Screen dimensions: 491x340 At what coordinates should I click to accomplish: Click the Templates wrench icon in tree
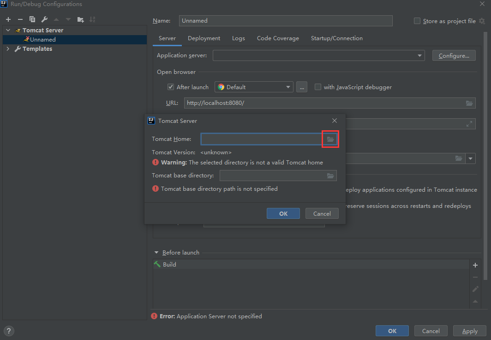18,49
